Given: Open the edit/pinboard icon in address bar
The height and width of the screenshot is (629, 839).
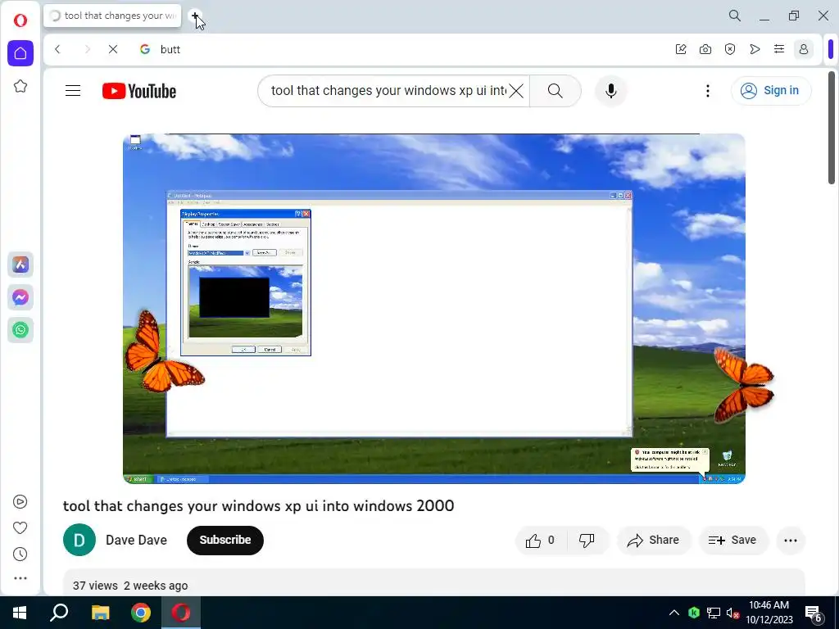Looking at the screenshot, I should pyautogui.click(x=681, y=49).
